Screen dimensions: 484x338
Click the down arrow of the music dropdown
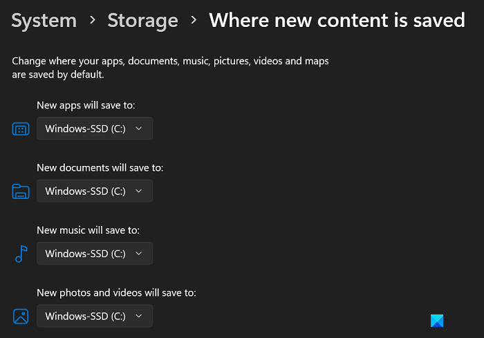click(139, 254)
